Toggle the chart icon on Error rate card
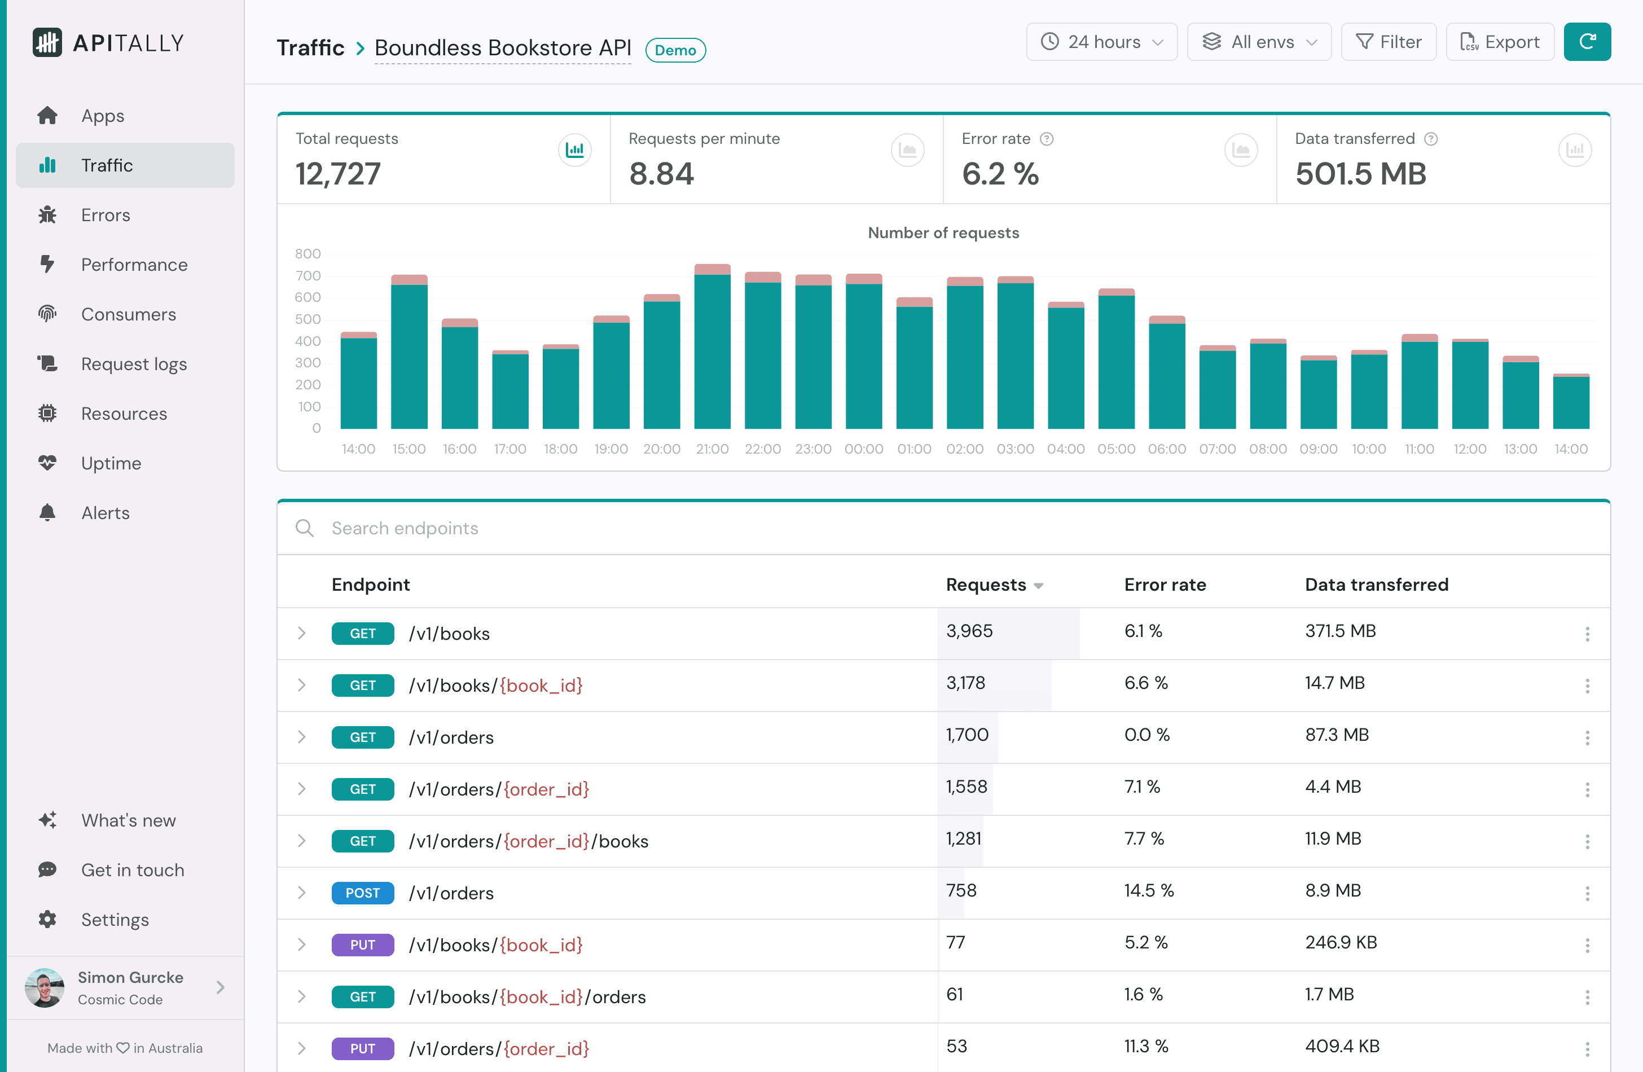Screen dimensions: 1643x1072 tap(1241, 150)
